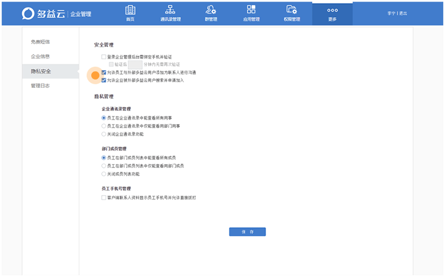Select 关闭企业通讯录功能 radio option
This screenshot has width=445, height=277.
point(103,134)
